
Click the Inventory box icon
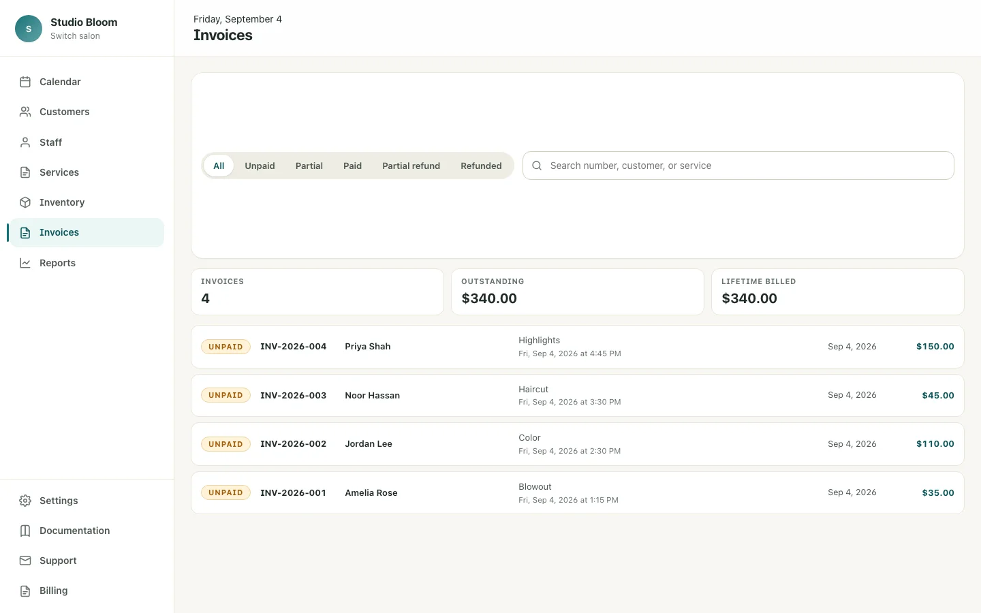pyautogui.click(x=25, y=202)
